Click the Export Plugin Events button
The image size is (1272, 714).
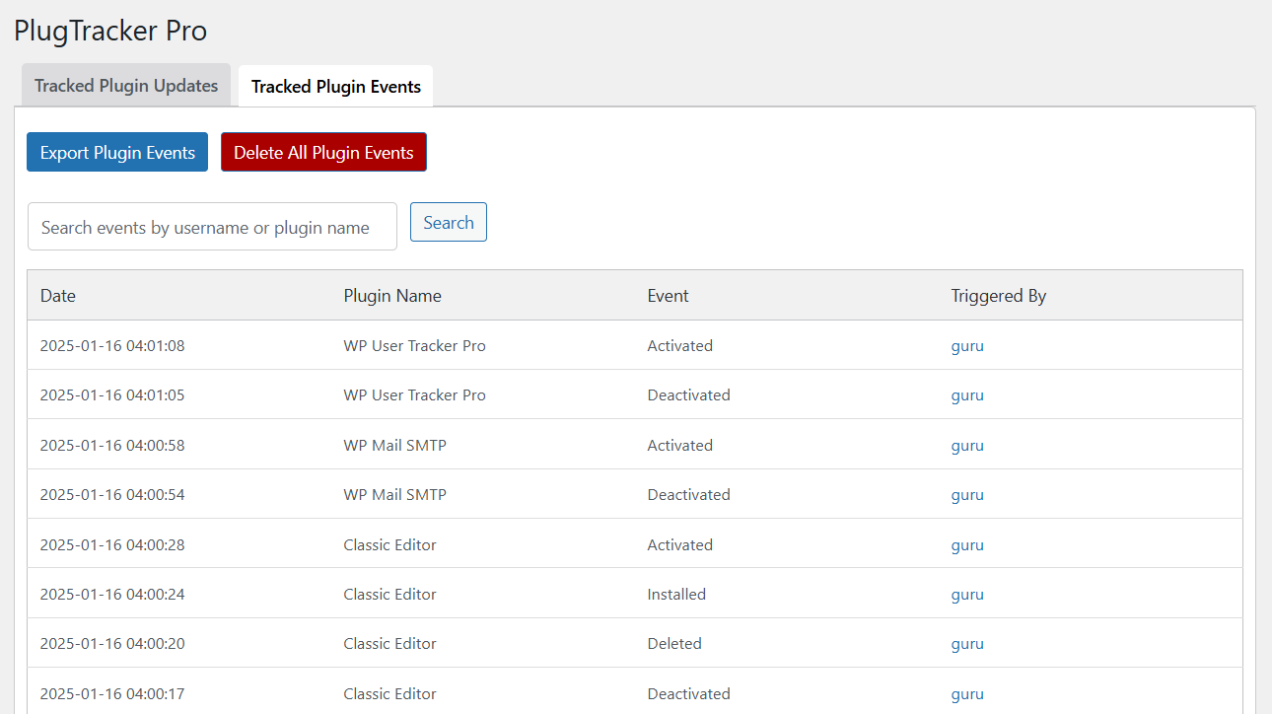[117, 153]
